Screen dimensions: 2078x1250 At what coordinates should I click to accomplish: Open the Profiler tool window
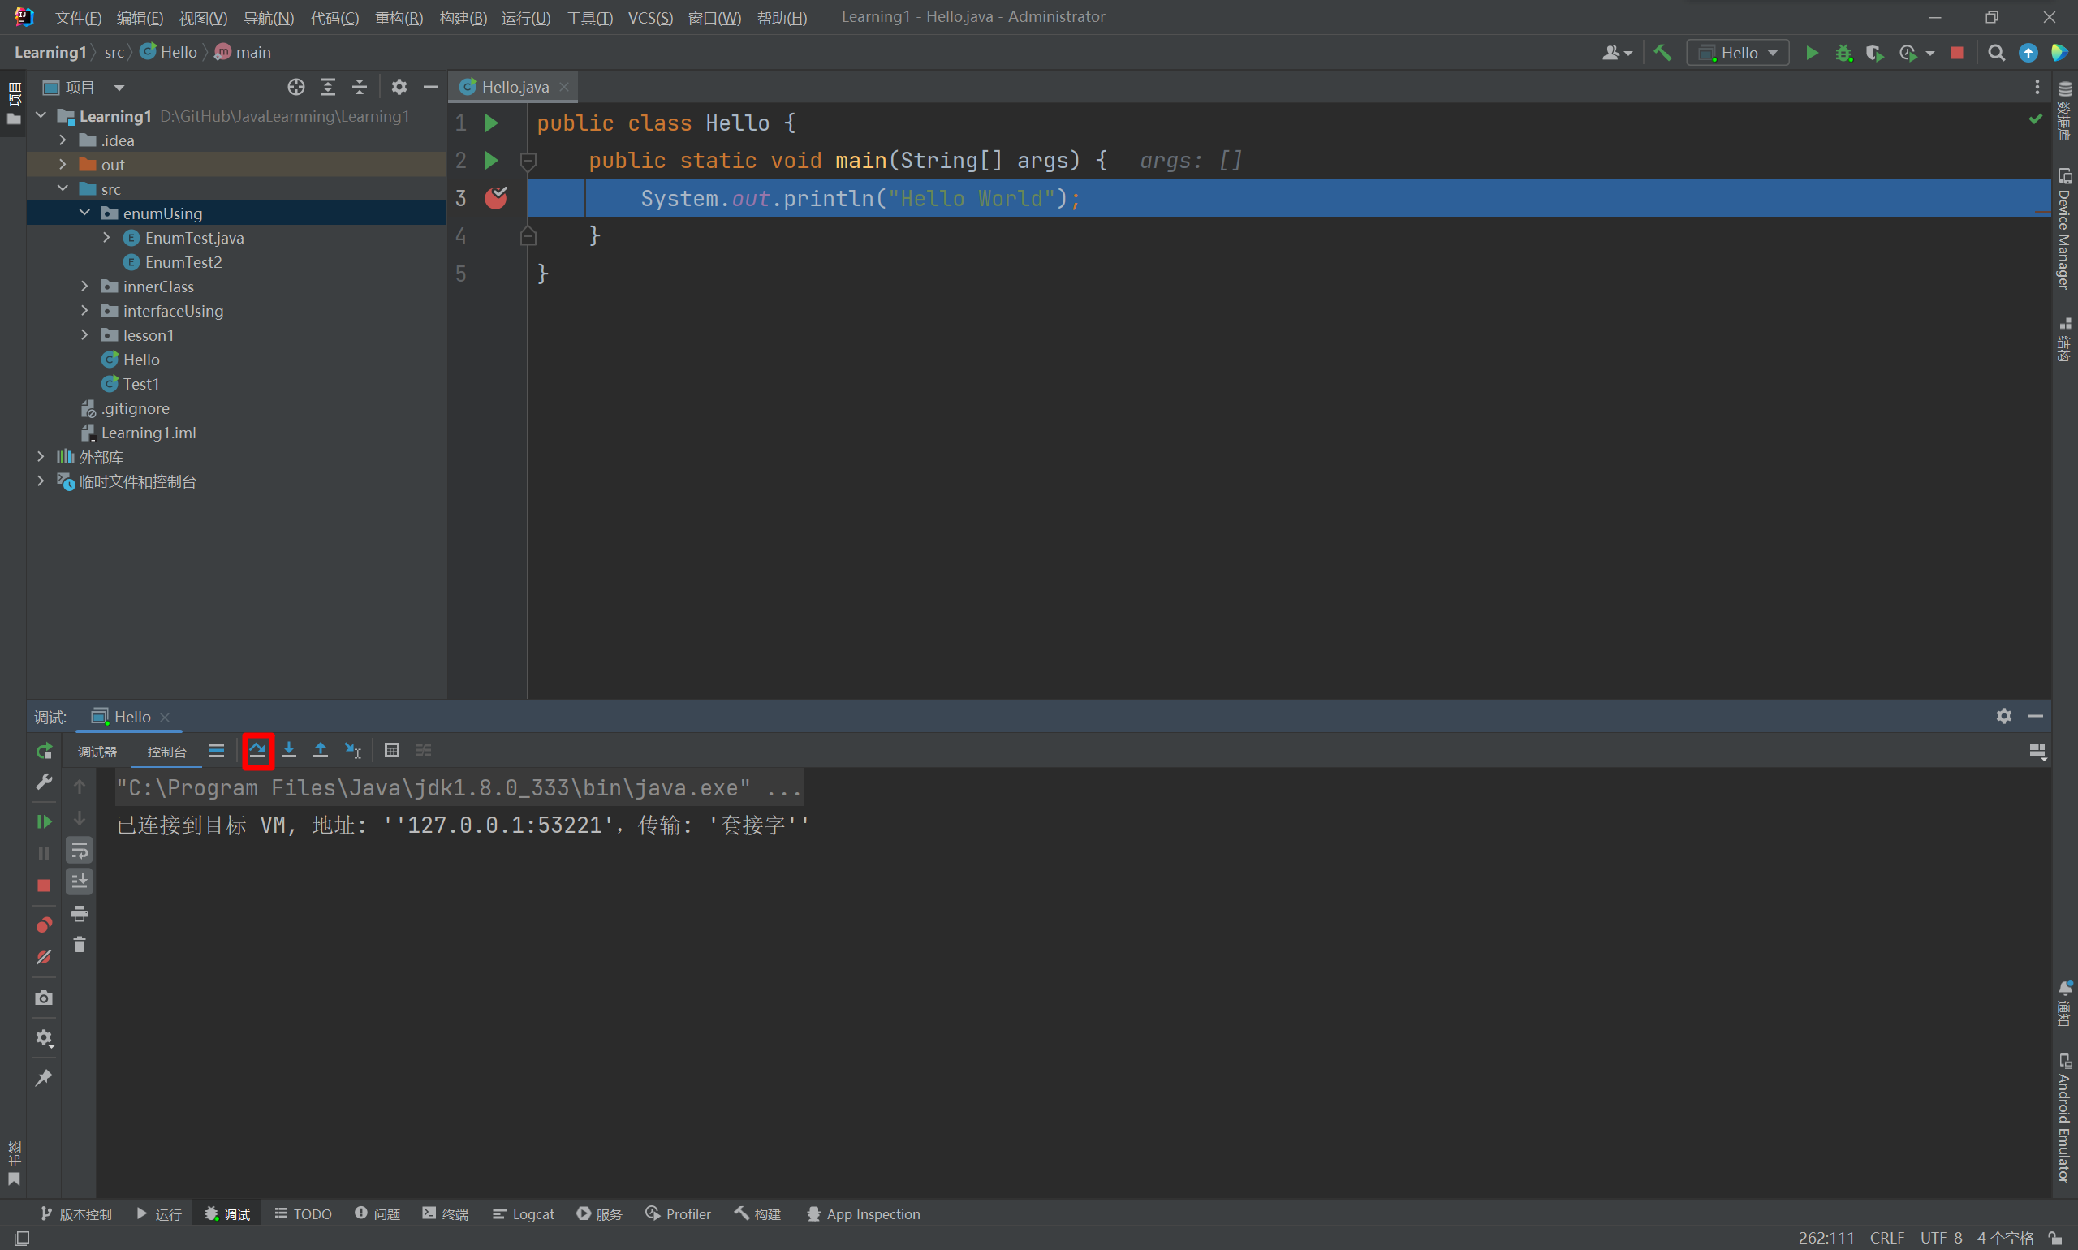coord(678,1213)
